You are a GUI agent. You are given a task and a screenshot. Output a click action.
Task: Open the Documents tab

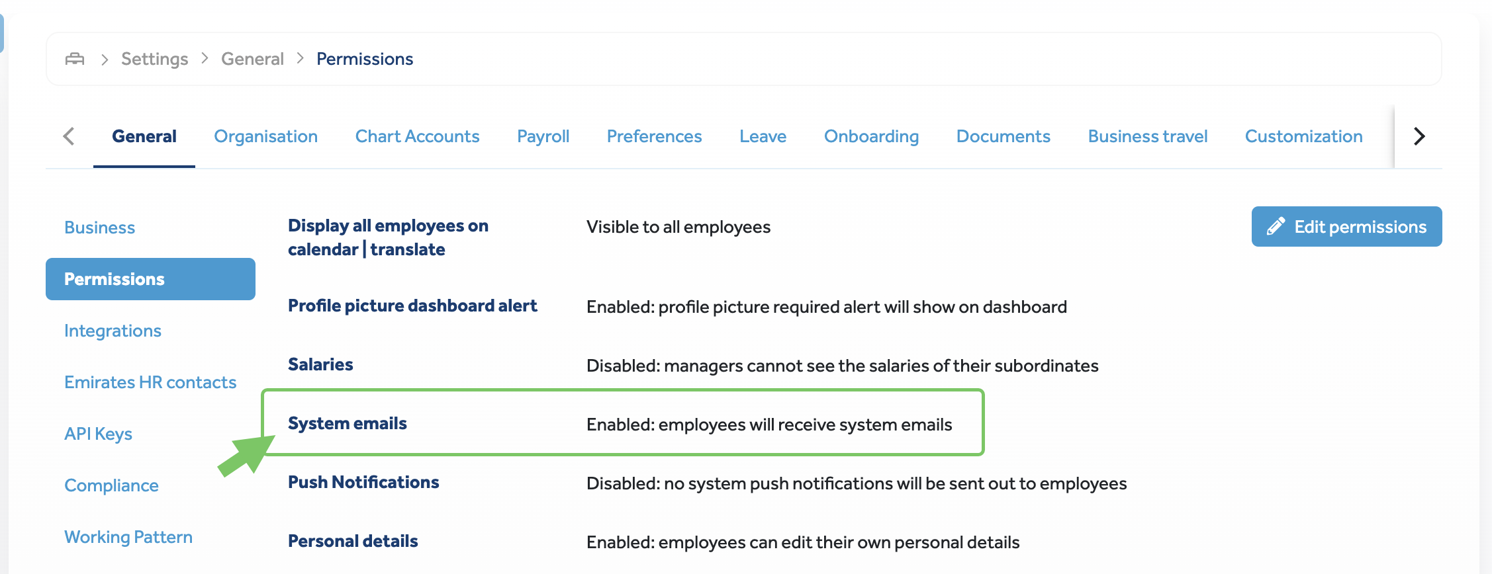1003,136
